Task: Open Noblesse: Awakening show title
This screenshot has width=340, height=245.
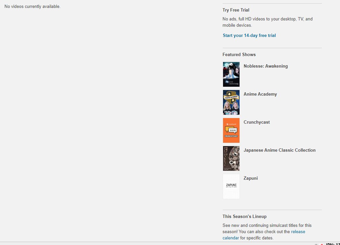Action: click(266, 66)
